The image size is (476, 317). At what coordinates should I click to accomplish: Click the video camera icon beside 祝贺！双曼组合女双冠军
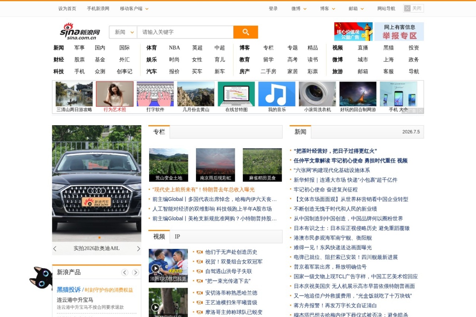pos(200,262)
